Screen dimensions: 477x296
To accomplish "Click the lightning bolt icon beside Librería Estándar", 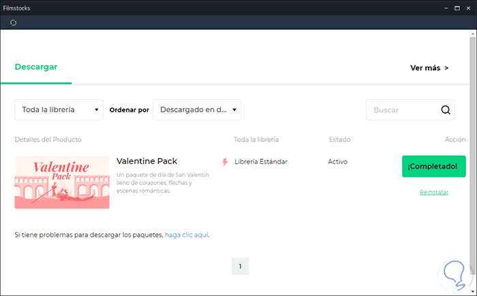I will pyautogui.click(x=225, y=162).
